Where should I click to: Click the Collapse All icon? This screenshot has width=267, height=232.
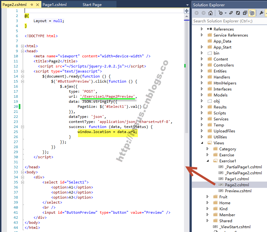[x=245, y=13]
